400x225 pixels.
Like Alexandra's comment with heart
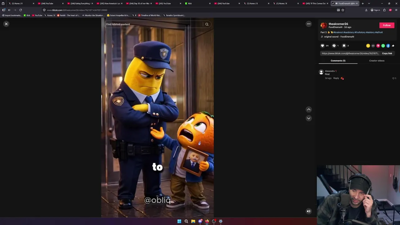click(x=393, y=78)
